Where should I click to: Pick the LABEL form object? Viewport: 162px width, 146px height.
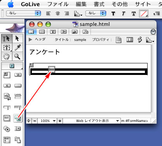pyautogui.click(x=18, y=96)
